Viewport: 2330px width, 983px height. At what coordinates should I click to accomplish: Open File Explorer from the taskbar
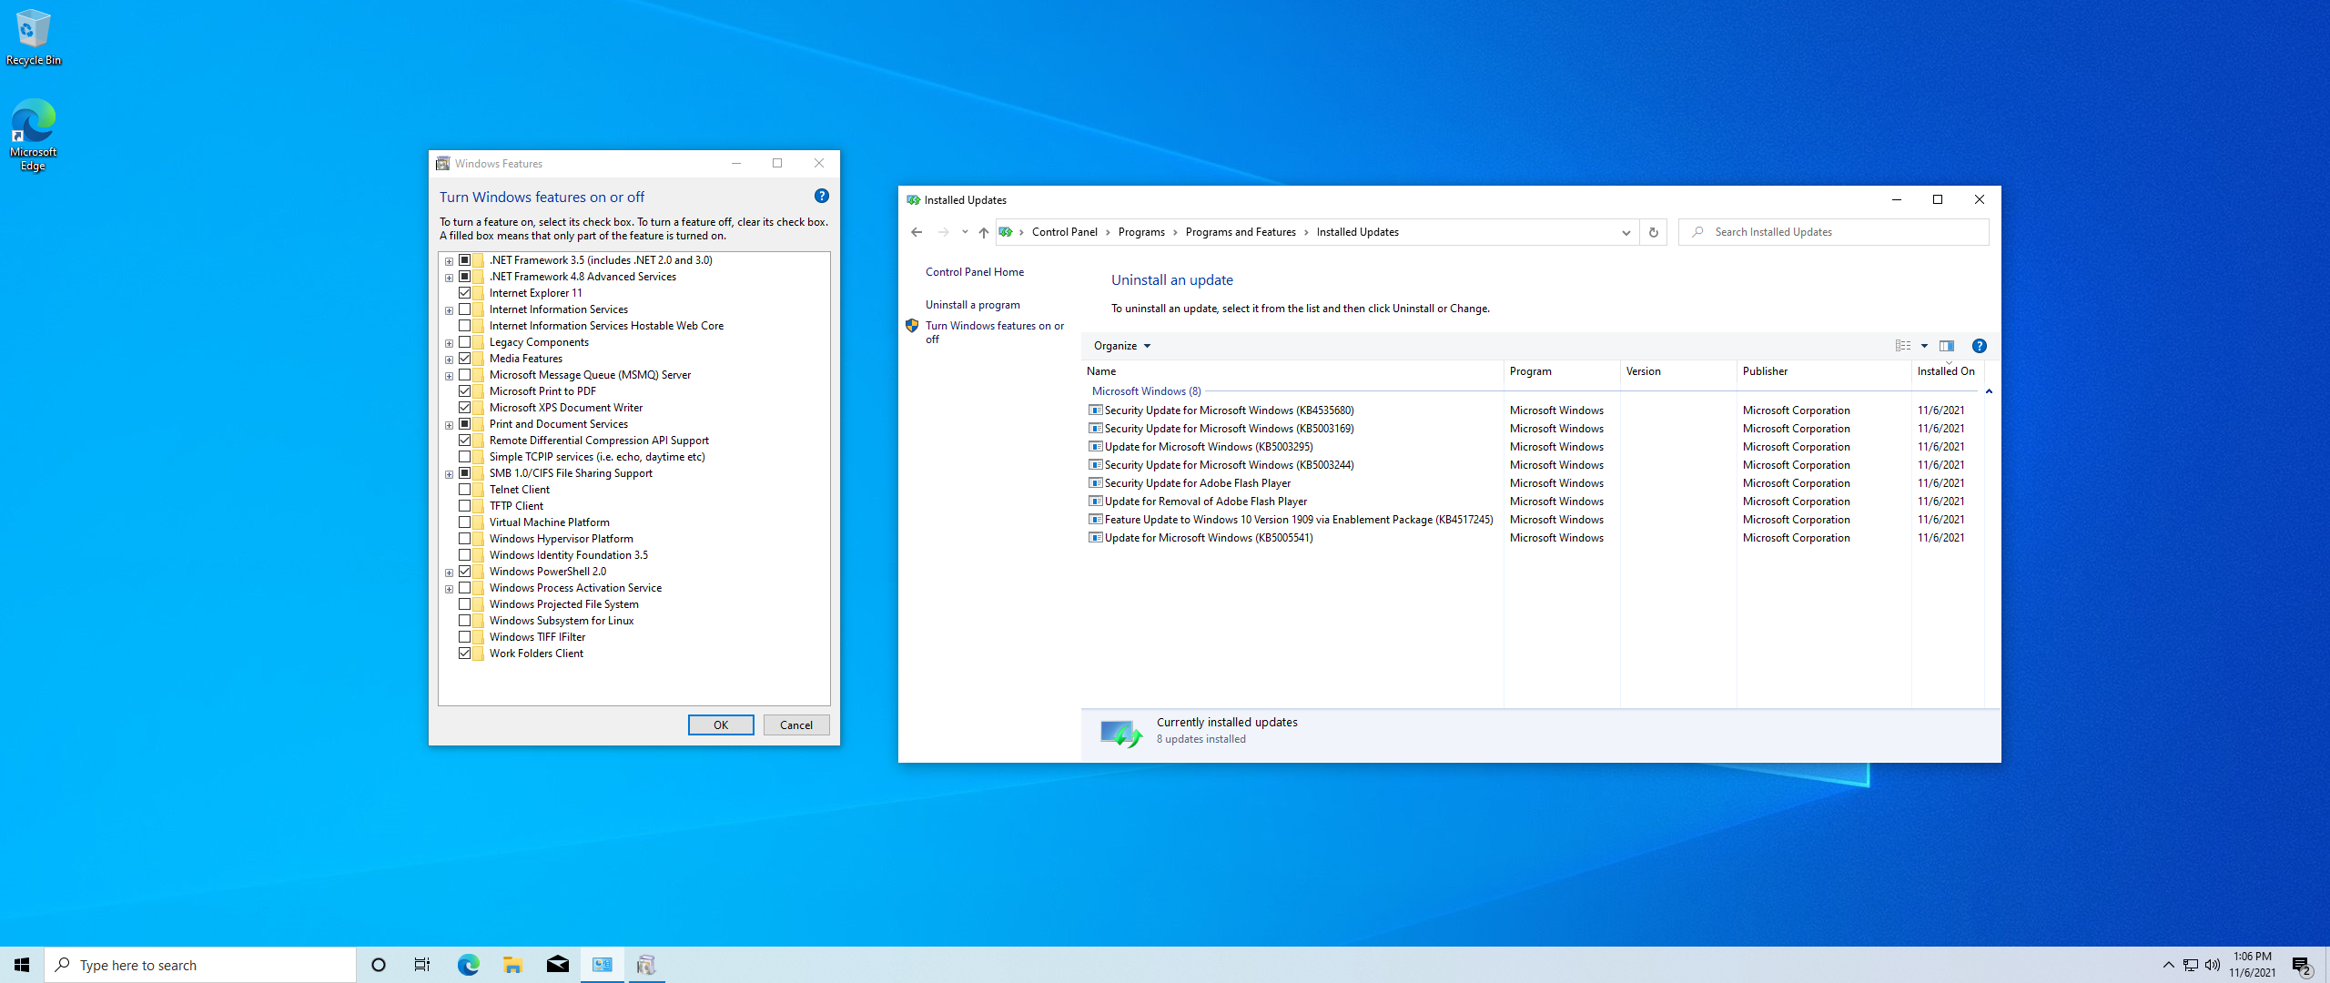coord(512,965)
